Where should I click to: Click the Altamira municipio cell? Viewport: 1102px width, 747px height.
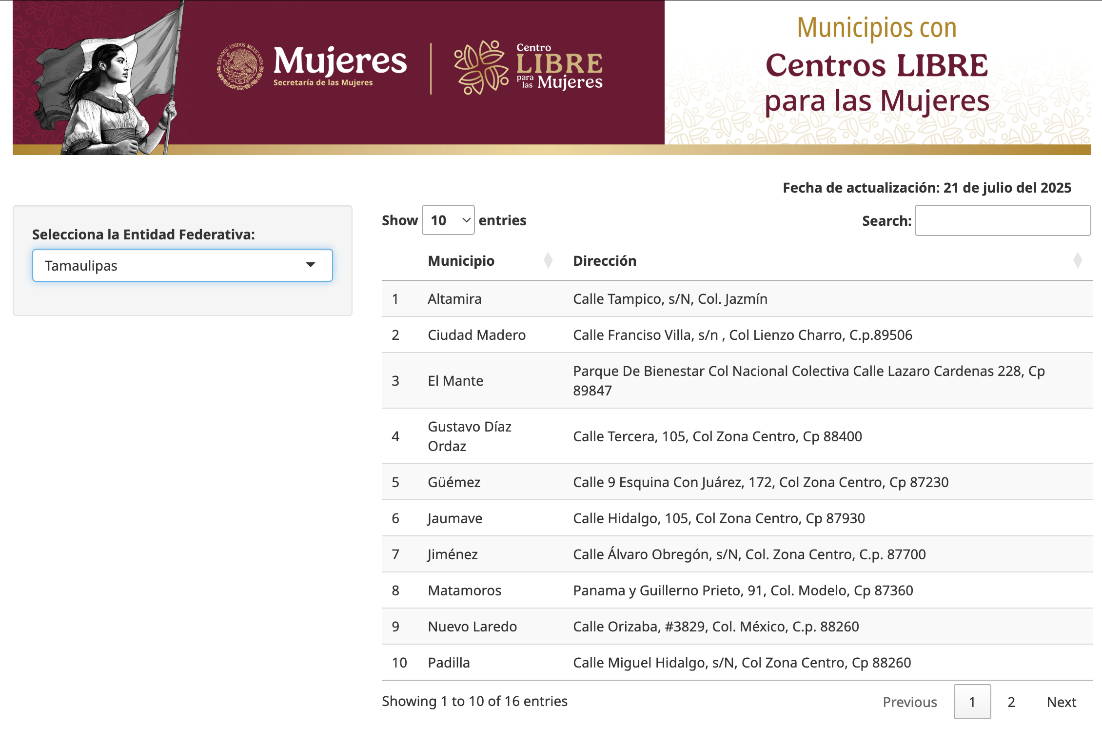454,299
